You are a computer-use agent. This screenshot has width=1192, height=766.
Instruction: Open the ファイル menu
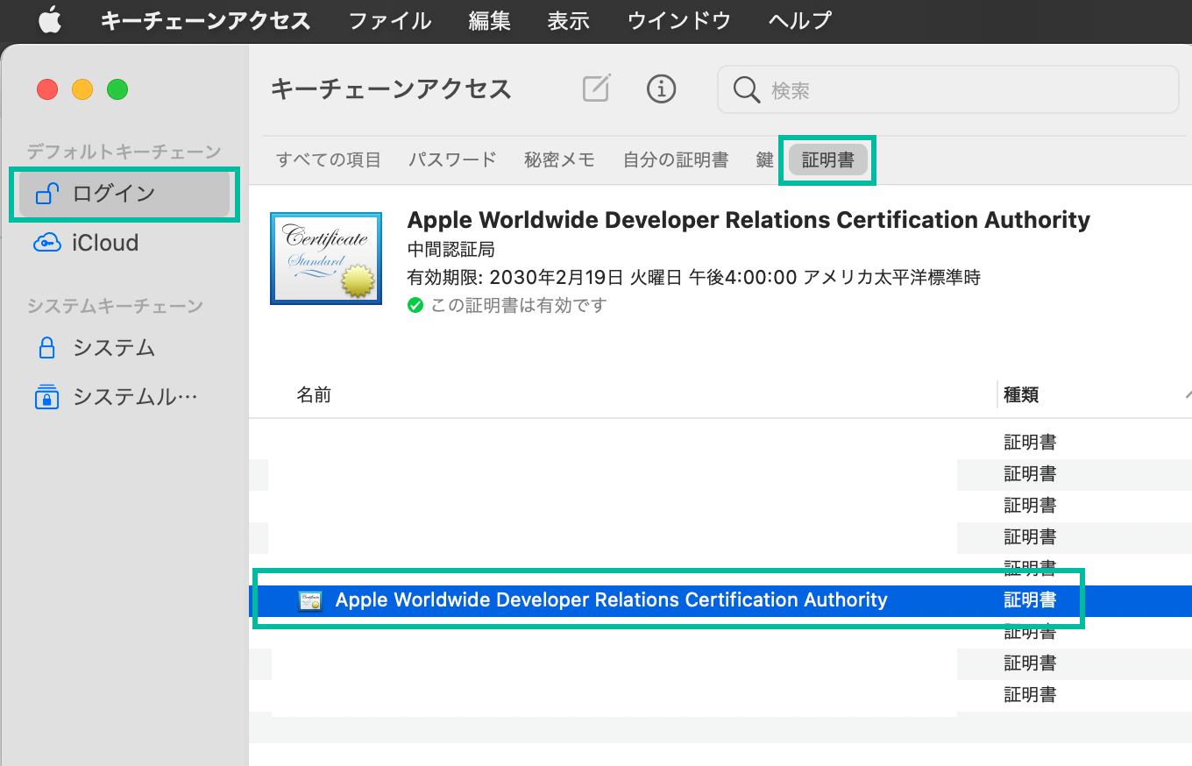390,20
